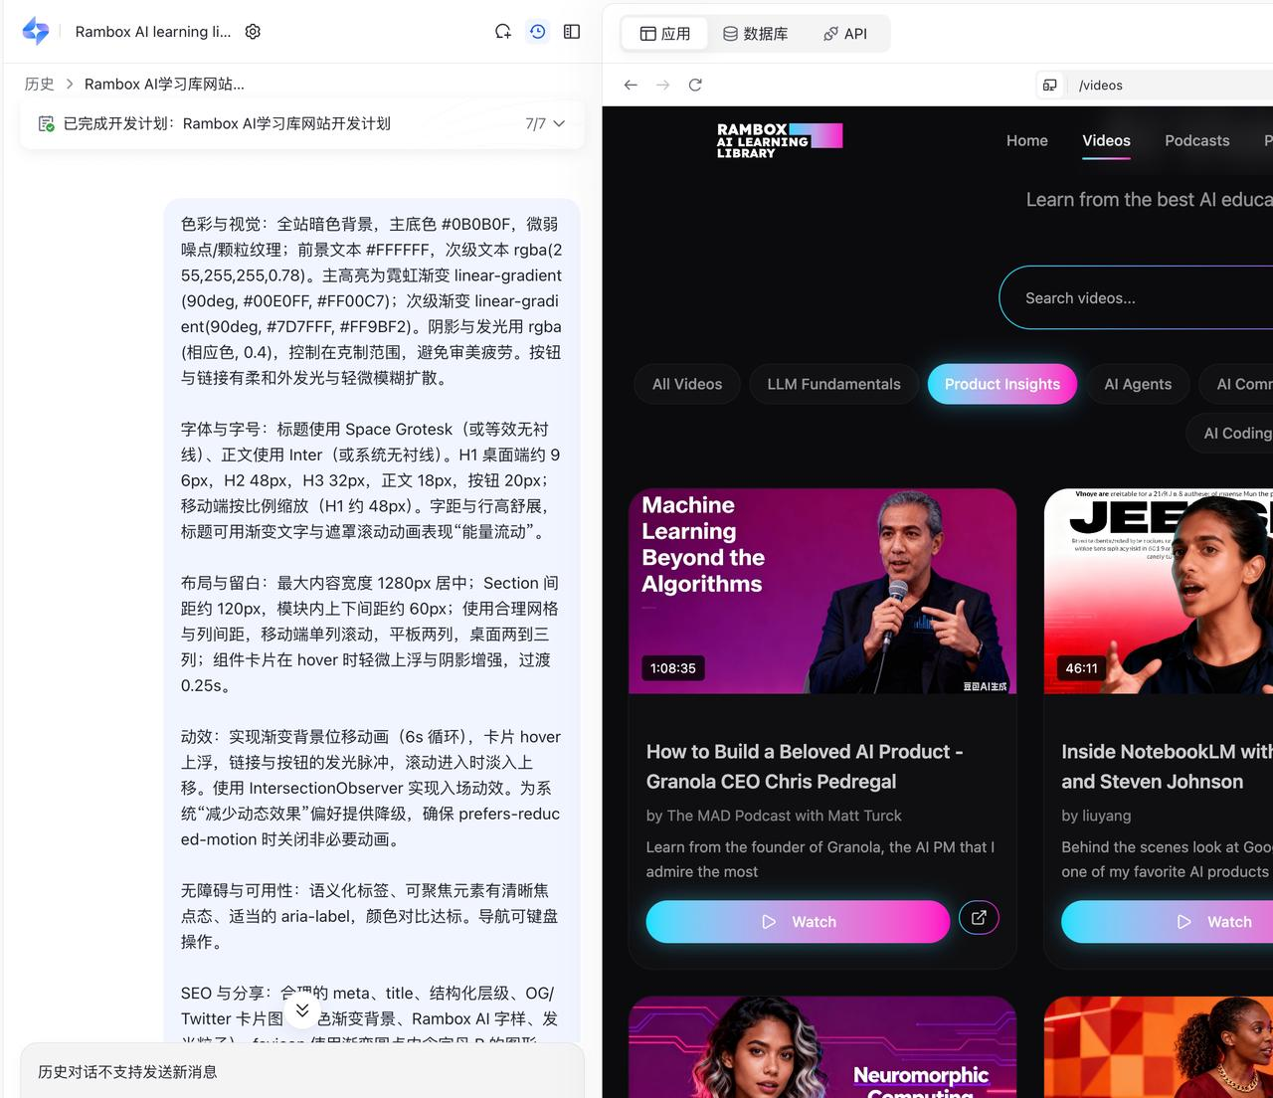Click the 历史 breadcrumb link
Viewport: 1273px width, 1098px height.
click(40, 84)
